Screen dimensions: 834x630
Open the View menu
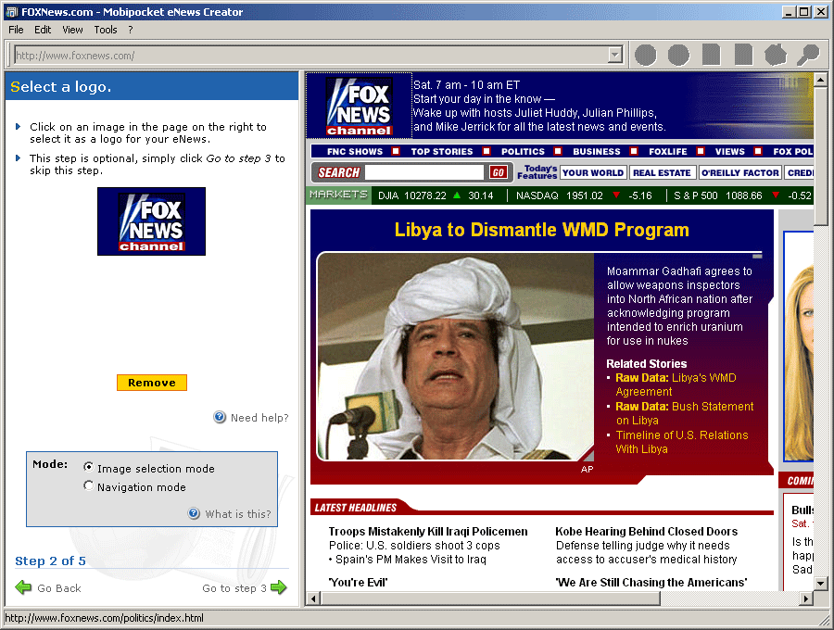pyautogui.click(x=72, y=30)
